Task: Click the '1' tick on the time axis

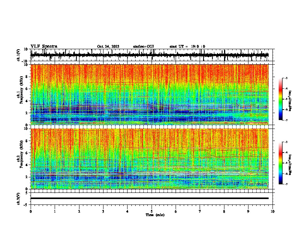Action: [55, 211]
